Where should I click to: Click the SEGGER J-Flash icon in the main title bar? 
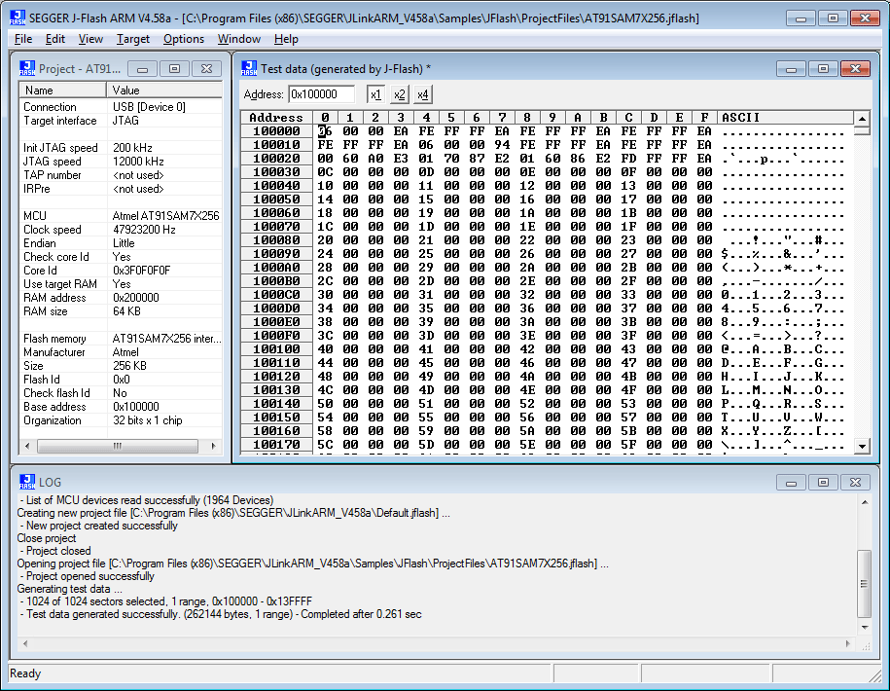(x=16, y=18)
